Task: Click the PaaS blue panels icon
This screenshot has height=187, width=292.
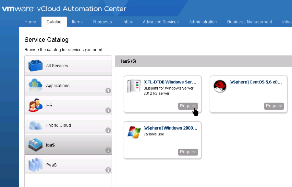Action: tap(35, 165)
